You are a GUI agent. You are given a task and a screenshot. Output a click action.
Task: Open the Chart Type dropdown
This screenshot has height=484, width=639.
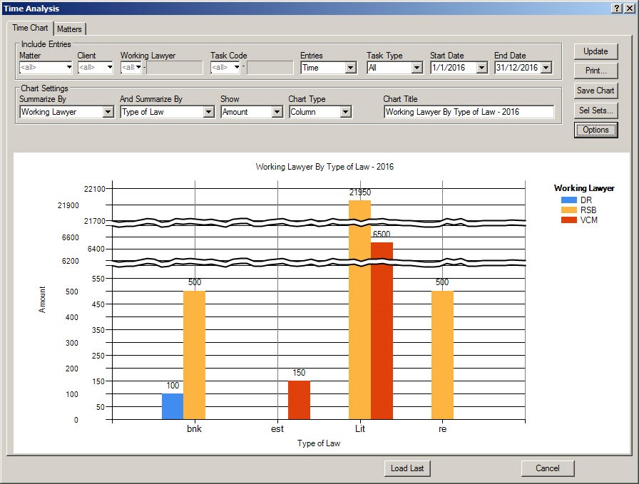346,112
